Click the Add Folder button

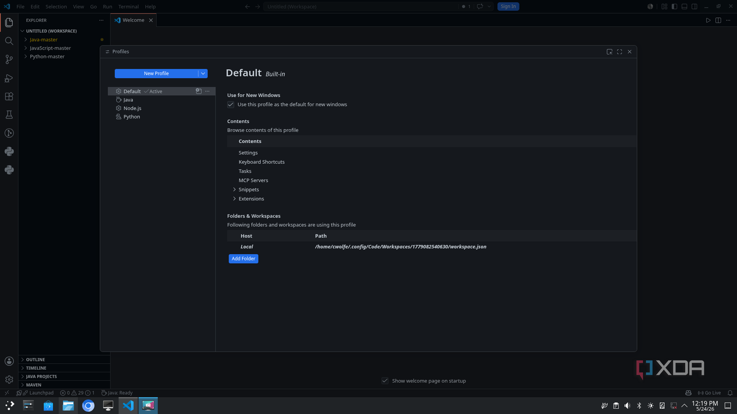click(x=244, y=258)
